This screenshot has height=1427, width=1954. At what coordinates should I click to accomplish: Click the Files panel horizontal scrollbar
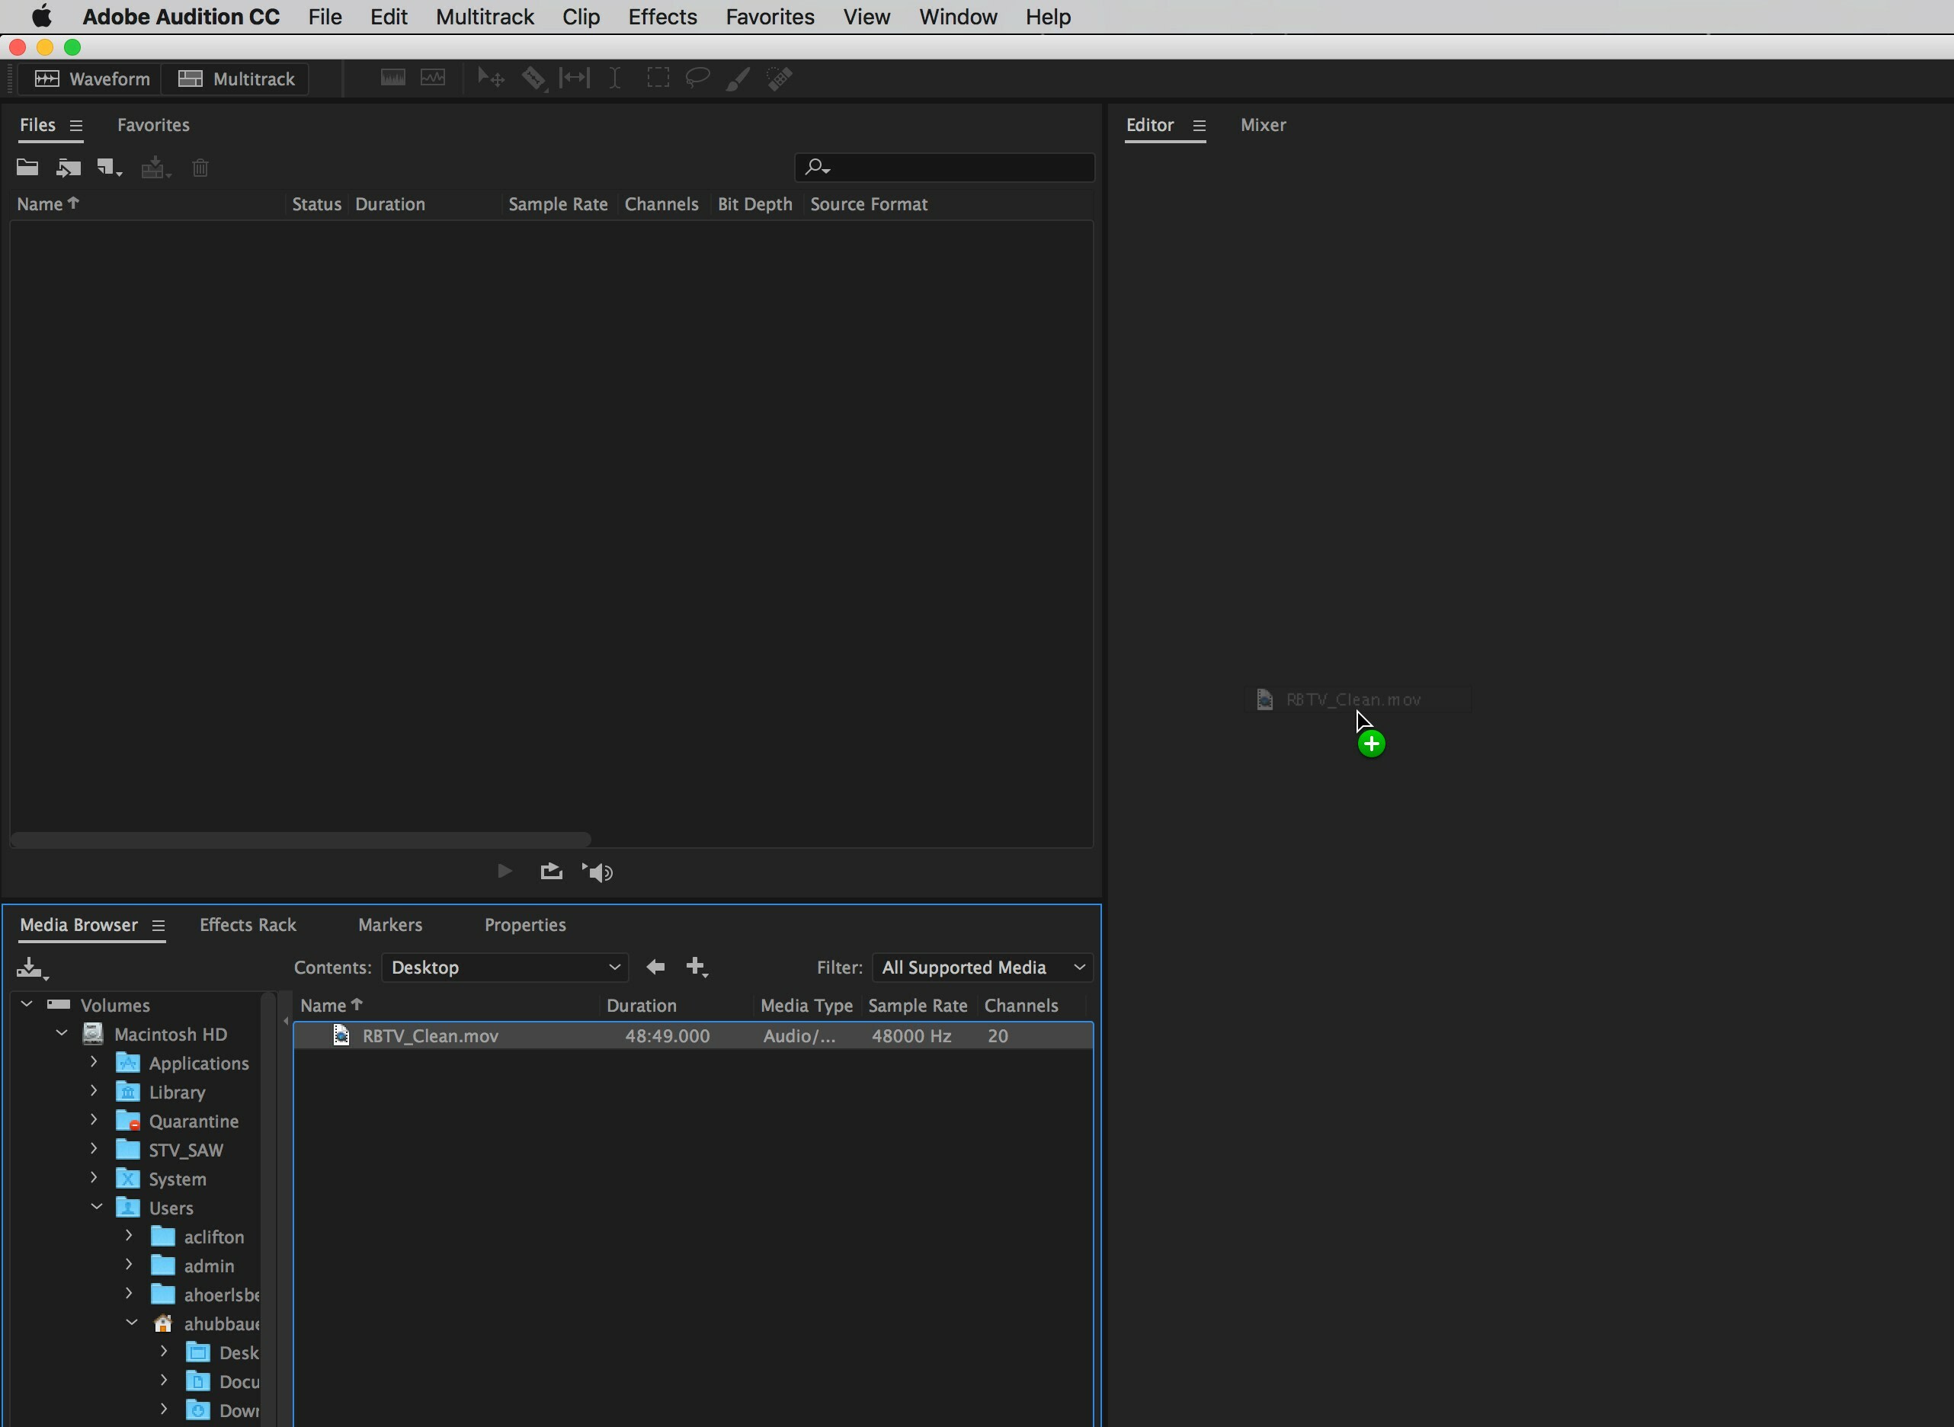tap(300, 840)
